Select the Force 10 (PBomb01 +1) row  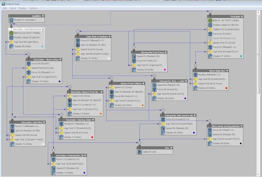tap(44, 73)
